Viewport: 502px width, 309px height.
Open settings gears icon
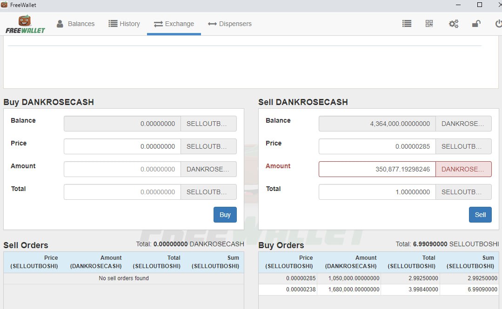pyautogui.click(x=453, y=24)
